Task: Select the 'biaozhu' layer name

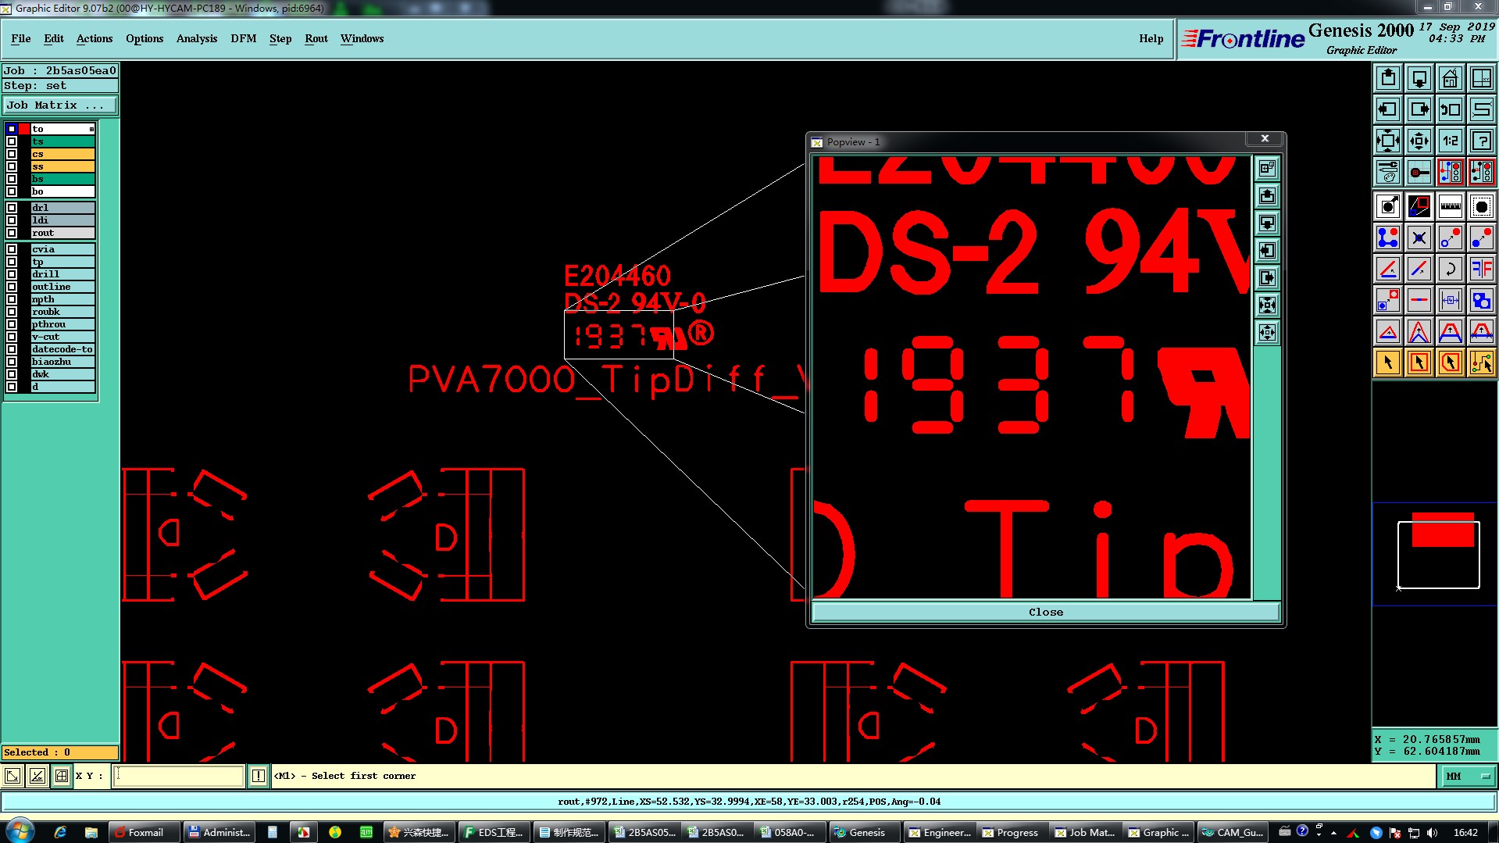Action: point(62,362)
